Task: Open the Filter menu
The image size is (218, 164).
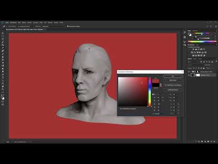Action: point(41,22)
